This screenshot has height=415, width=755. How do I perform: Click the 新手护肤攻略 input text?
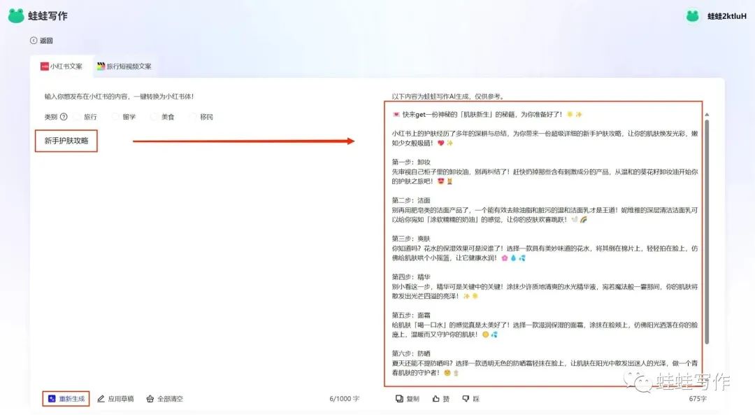(66, 141)
